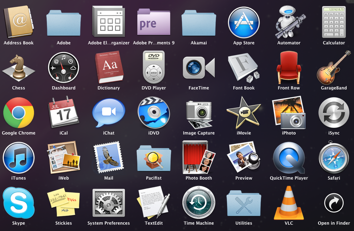Launch Google Chrome

pyautogui.click(x=19, y=113)
